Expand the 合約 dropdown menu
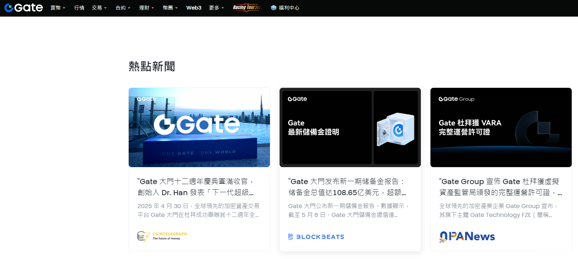Viewport: 578px width, 259px height. click(x=123, y=8)
